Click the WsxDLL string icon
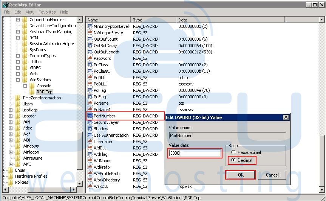The height and width of the screenshot is (201, 326). [90, 186]
